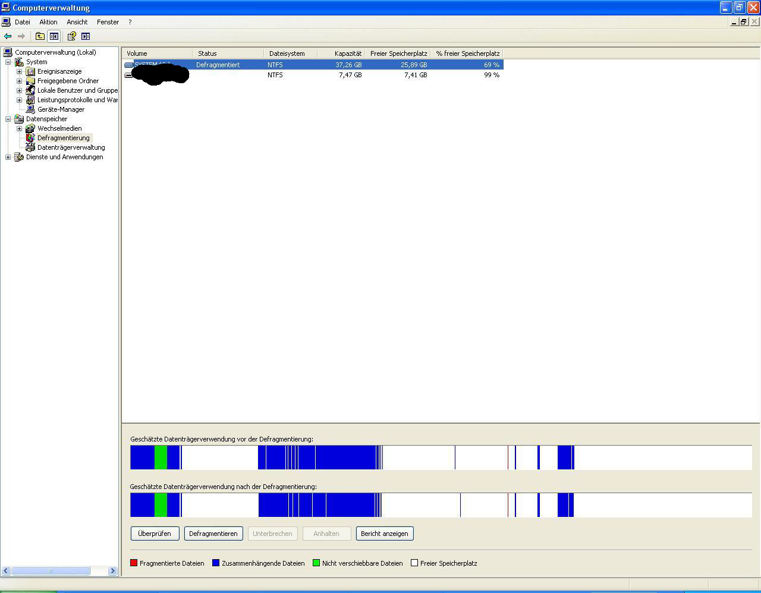The image size is (761, 593).
Task: Click the Back arrow toolbar icon
Action: [x=8, y=36]
